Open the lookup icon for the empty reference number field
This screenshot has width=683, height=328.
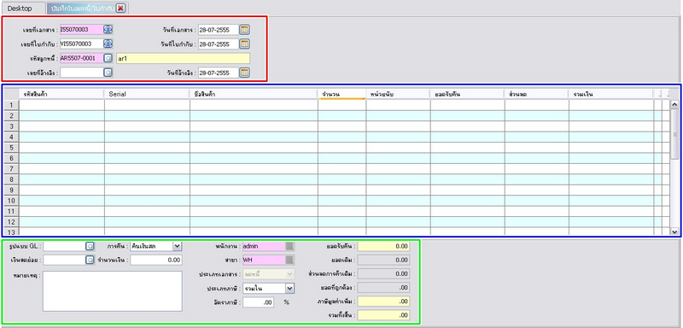108,73
